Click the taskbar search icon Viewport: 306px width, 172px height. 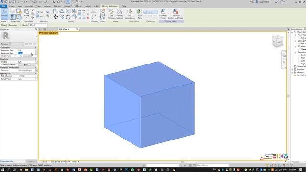(x=9, y=170)
